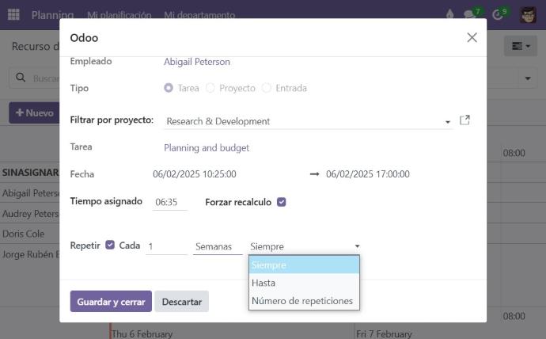Expand the search options dropdown arrow

coord(528,78)
